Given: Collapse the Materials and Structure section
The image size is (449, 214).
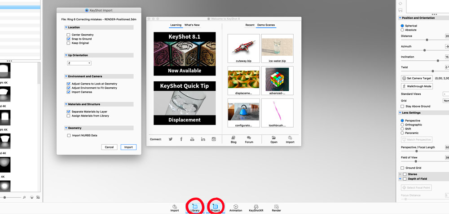Looking at the screenshot, I should click(66, 104).
